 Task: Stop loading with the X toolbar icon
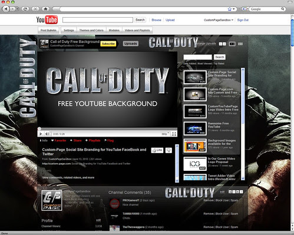[x=35, y=9]
